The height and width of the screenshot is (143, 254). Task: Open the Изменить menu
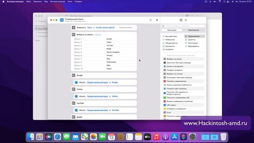coord(37,2)
